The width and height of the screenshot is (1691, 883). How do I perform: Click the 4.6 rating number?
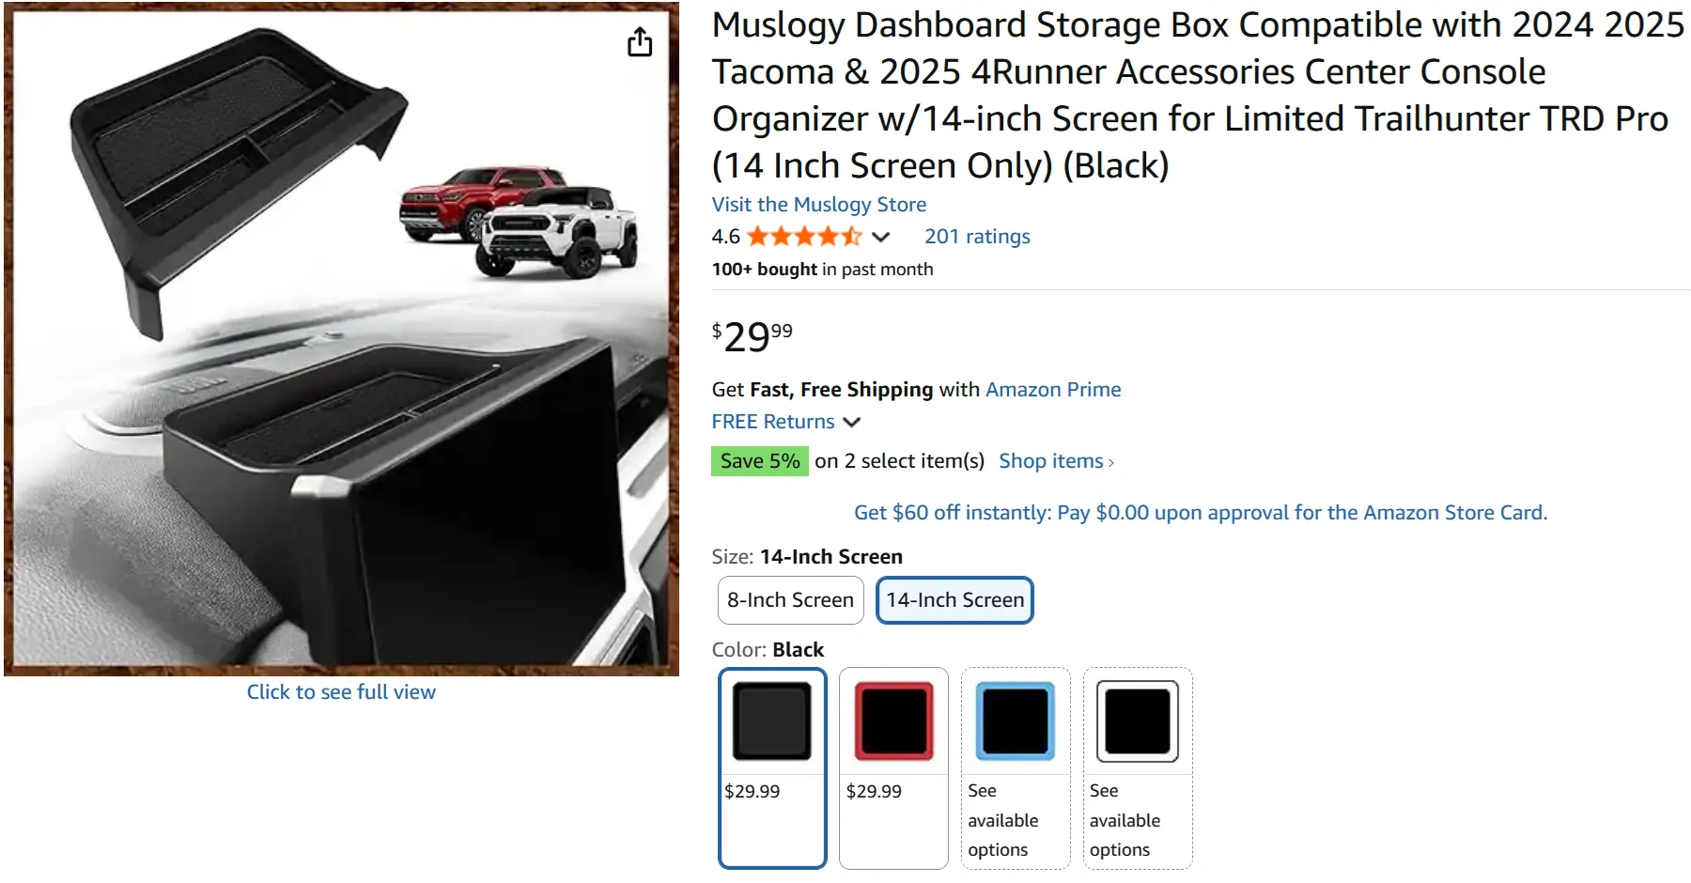(x=725, y=237)
